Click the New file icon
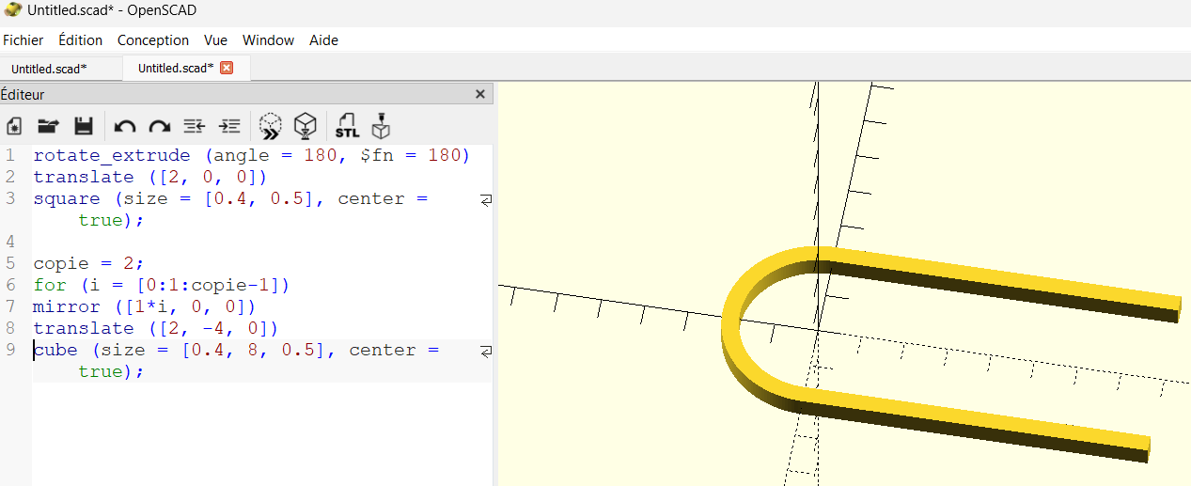The height and width of the screenshot is (486, 1191). [x=14, y=126]
